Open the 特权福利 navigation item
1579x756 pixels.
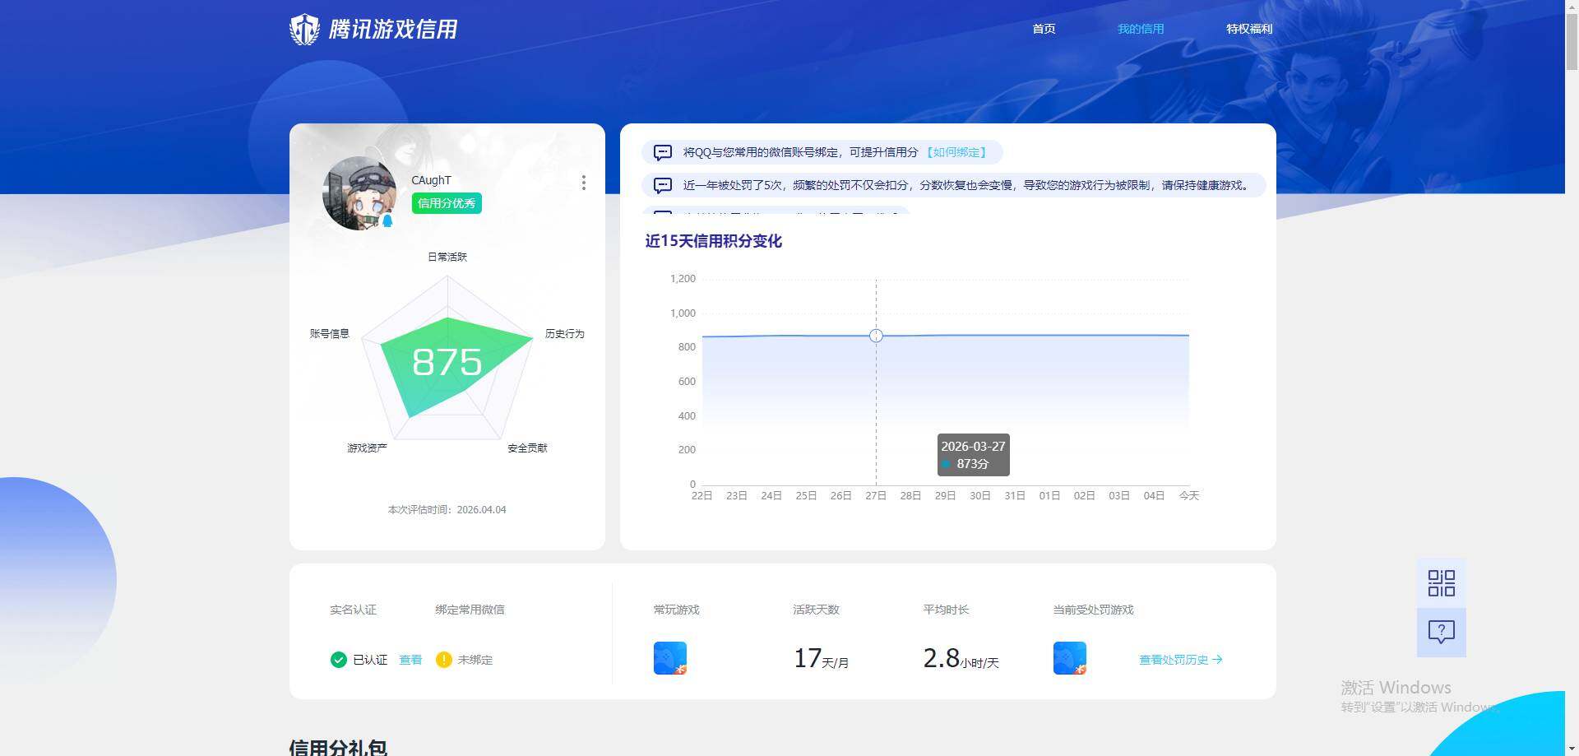pos(1248,28)
